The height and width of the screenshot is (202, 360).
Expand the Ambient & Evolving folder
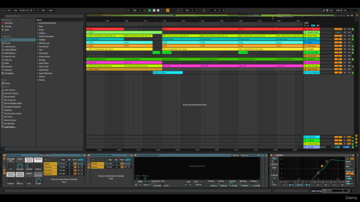[38, 23]
